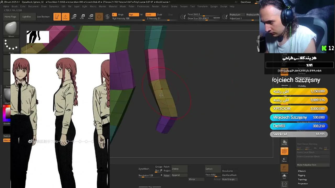Click the QuickSave button
Image resolution: width=335 pixels, height=188 pixels.
point(246,2)
